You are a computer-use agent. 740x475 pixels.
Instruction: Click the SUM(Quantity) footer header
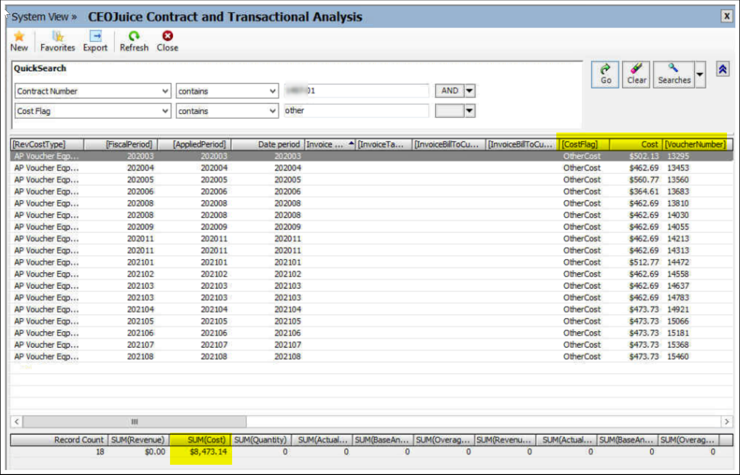260,440
